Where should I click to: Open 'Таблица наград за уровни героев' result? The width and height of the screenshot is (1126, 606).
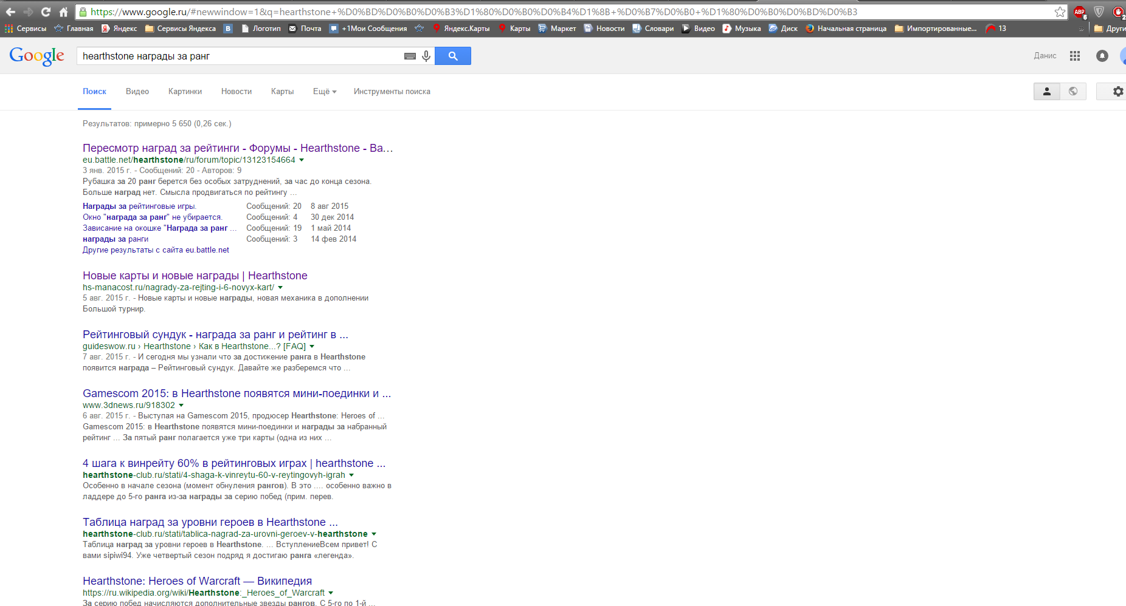point(210,522)
